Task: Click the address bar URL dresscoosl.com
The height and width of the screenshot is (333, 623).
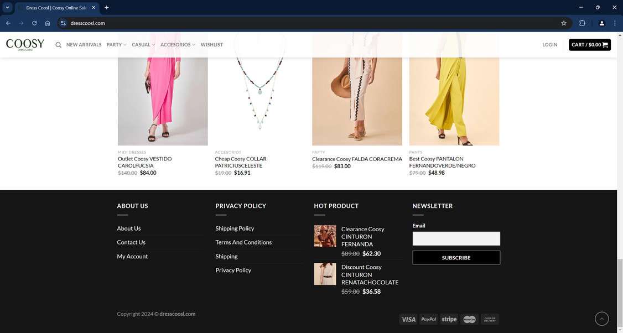Action: click(x=88, y=23)
